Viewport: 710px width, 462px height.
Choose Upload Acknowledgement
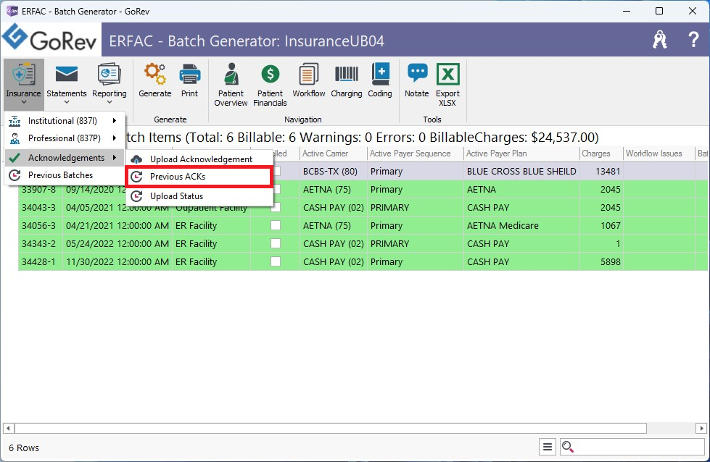[199, 159]
